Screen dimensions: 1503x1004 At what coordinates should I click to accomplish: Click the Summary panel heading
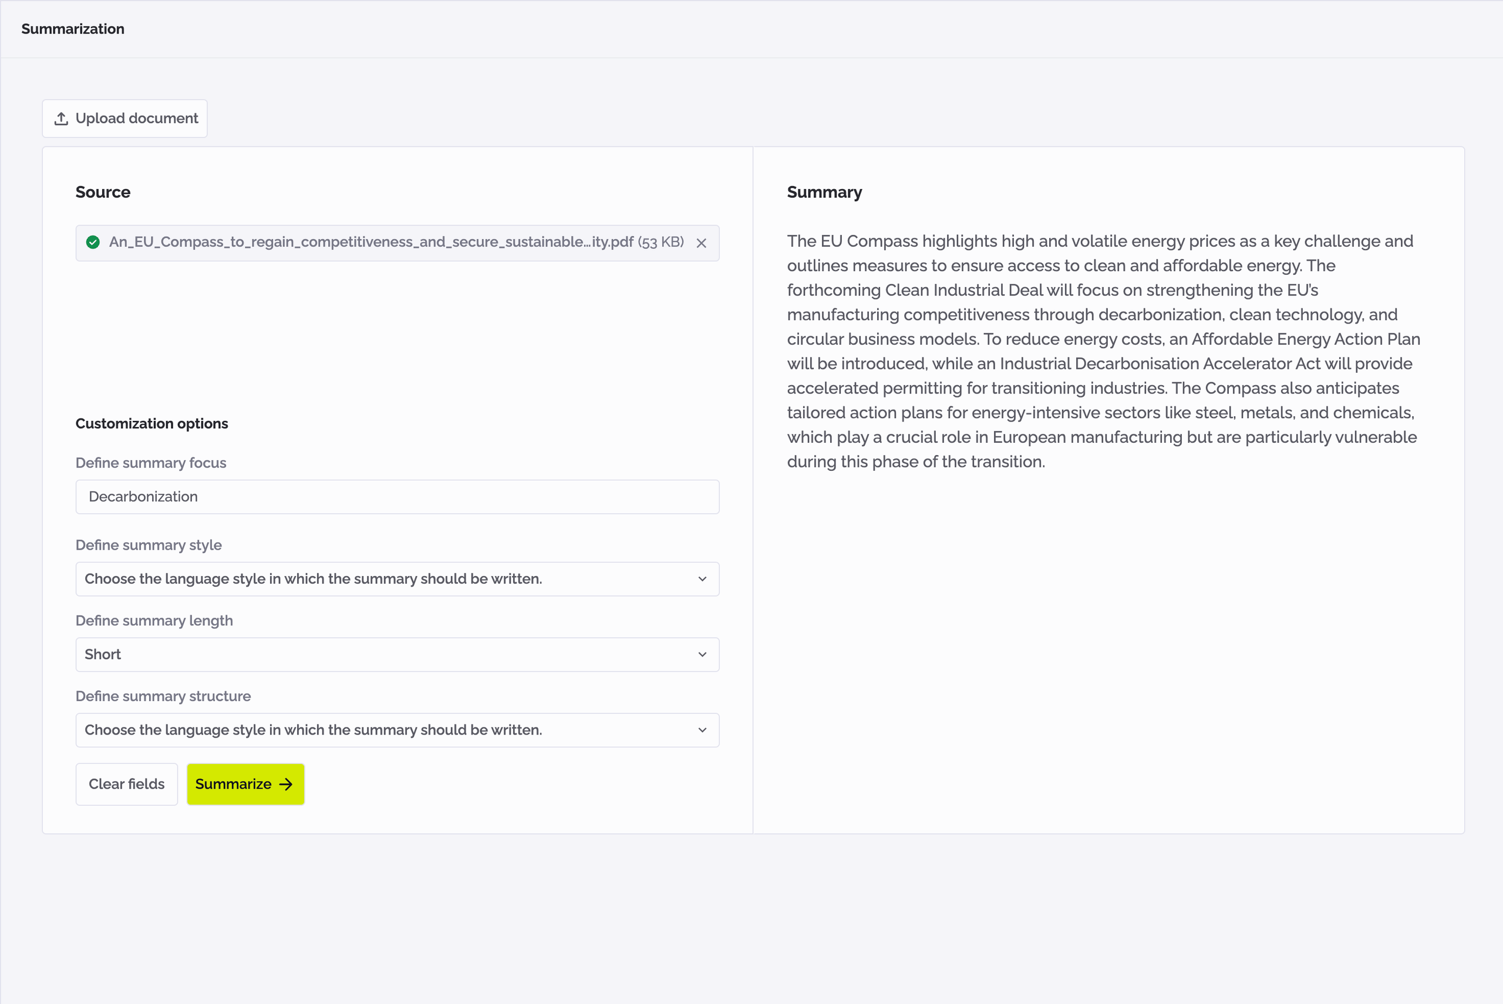(x=824, y=192)
